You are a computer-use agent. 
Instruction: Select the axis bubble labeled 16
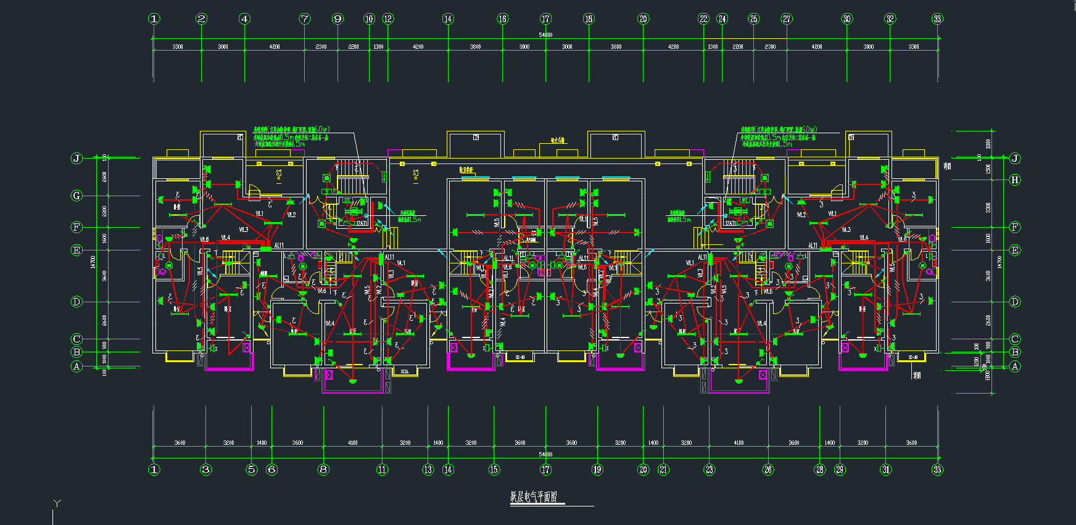click(502, 19)
